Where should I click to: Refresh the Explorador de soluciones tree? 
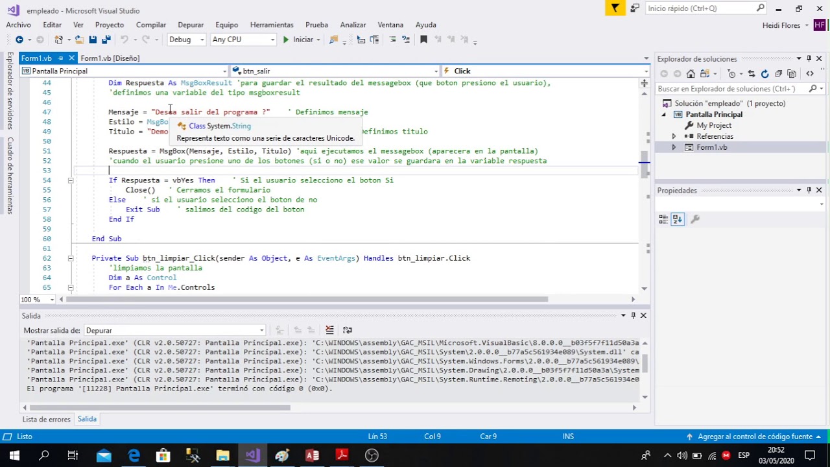(x=765, y=74)
